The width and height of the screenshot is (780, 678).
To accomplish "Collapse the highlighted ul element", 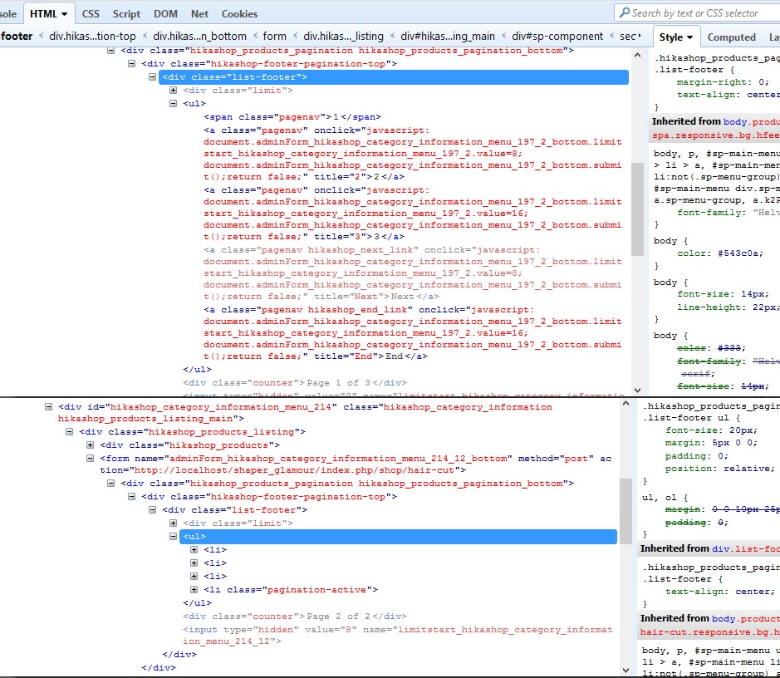I will click(174, 537).
